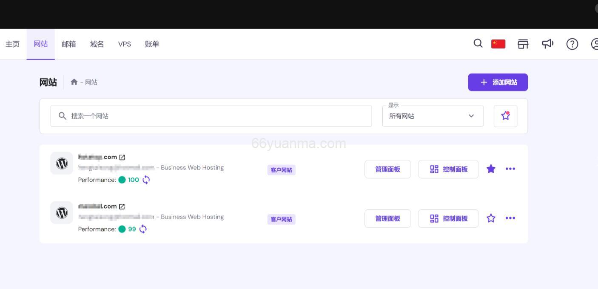Open the three-dot menu of the first website
This screenshot has height=289, width=598.
[x=510, y=169]
